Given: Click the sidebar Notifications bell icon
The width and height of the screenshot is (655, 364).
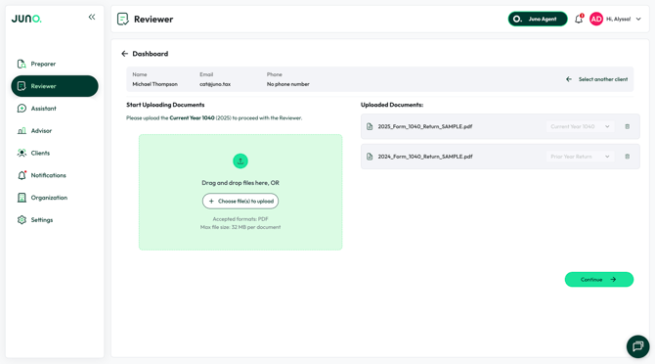Looking at the screenshot, I should click(22, 175).
